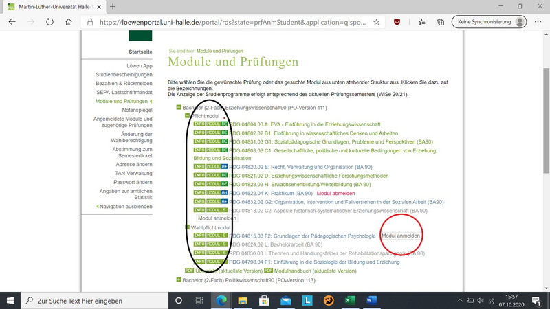
Task: Launch Excel from the taskbar
Action: click(349, 301)
